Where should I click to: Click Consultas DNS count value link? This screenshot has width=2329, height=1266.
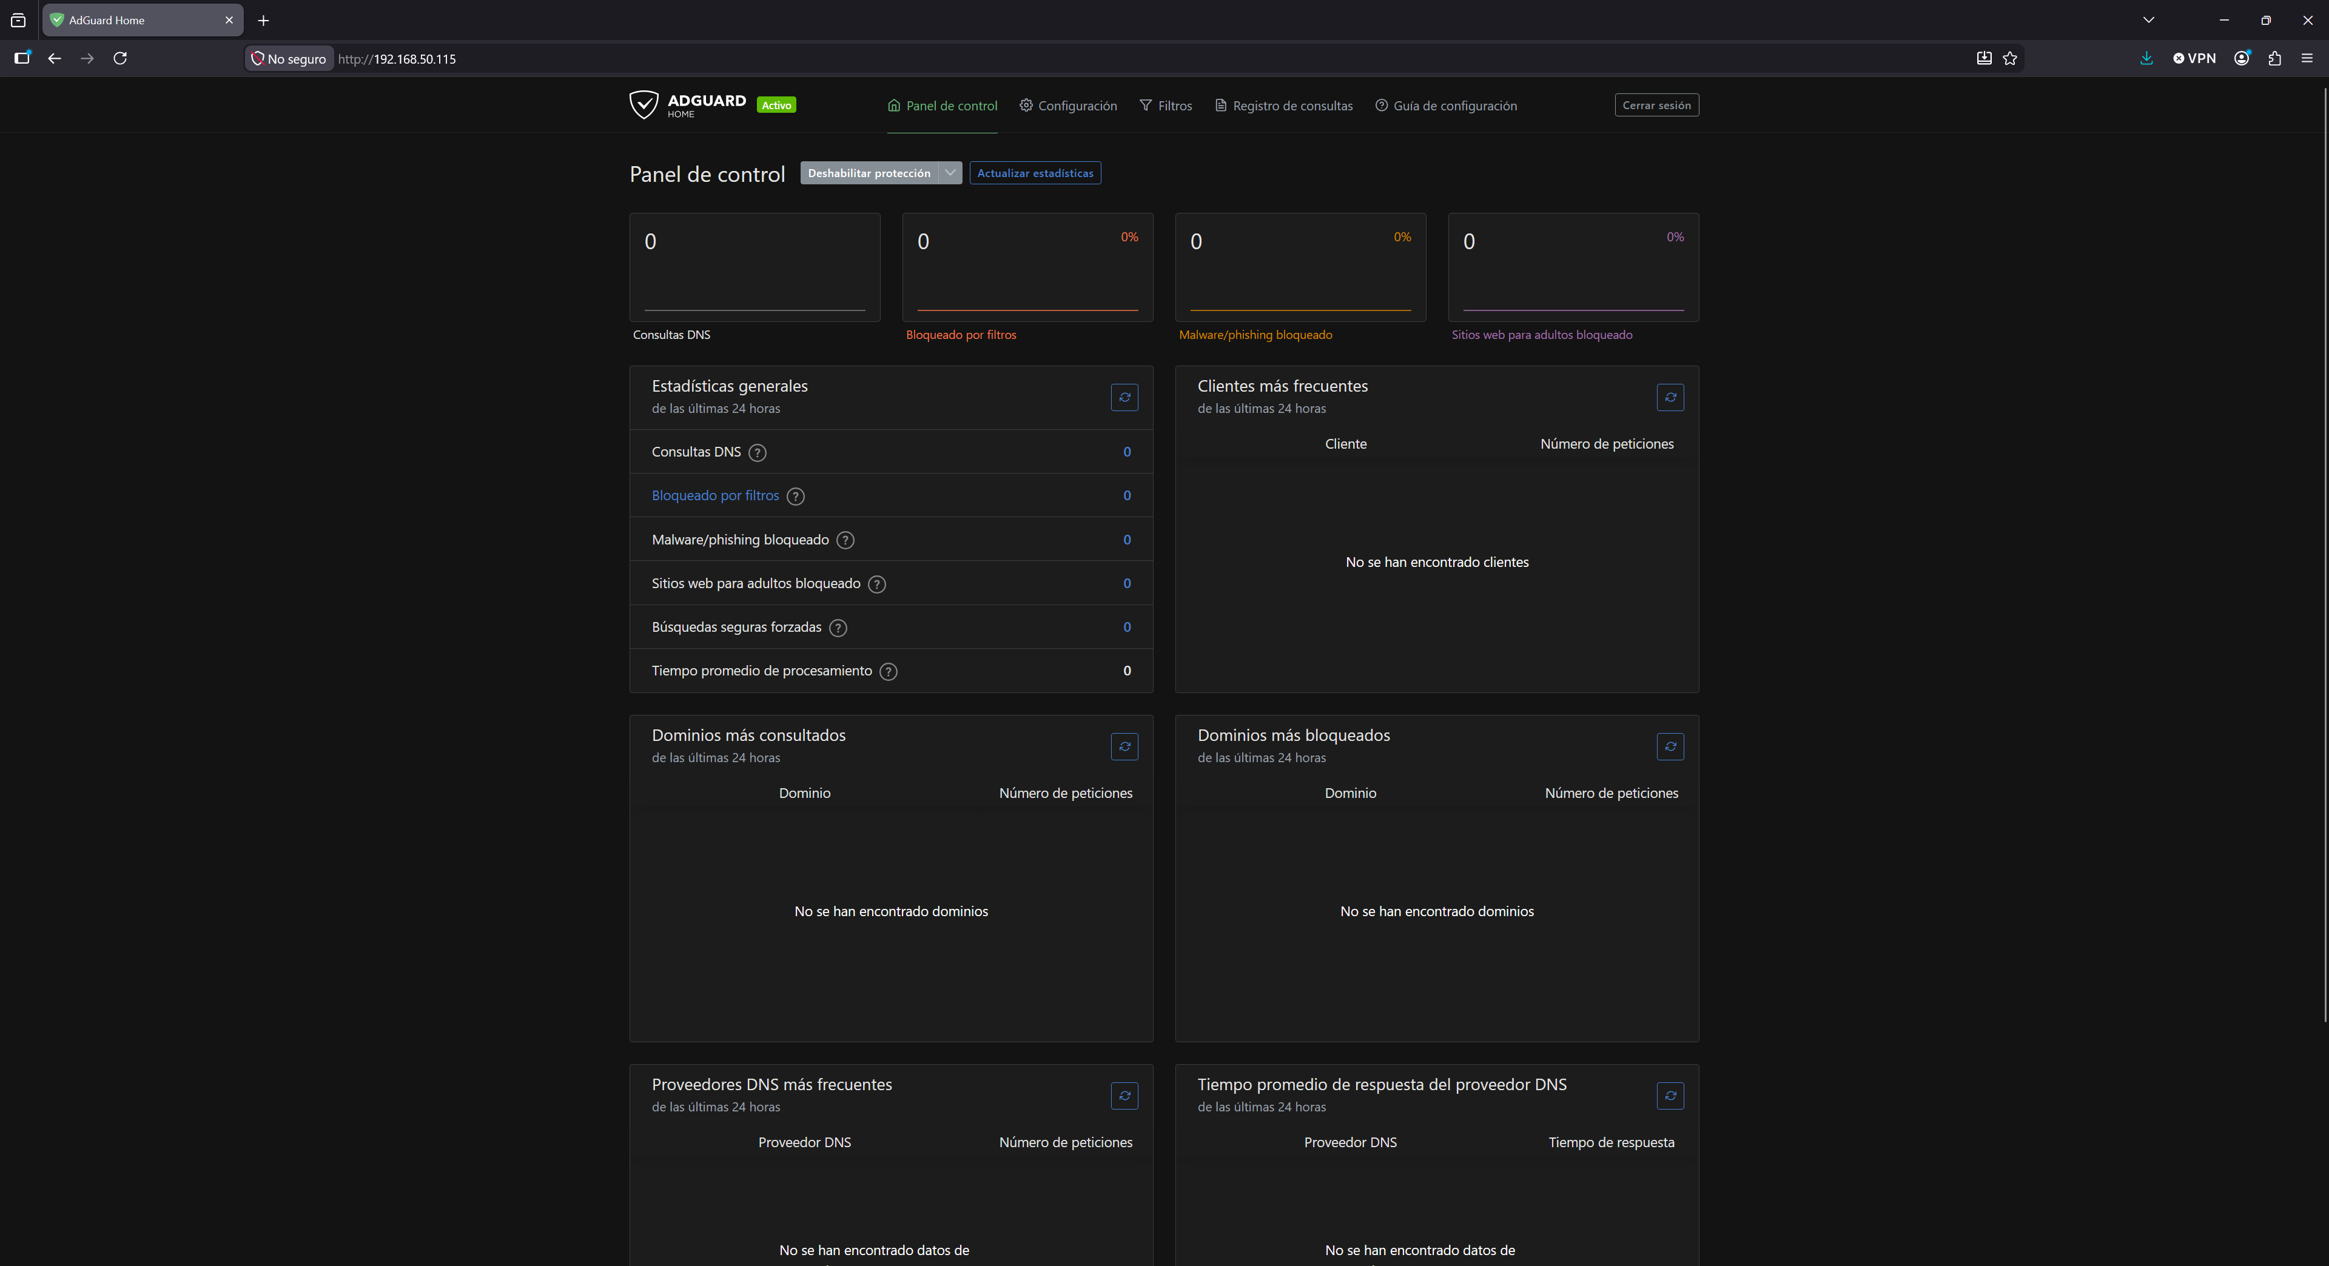pos(1126,452)
